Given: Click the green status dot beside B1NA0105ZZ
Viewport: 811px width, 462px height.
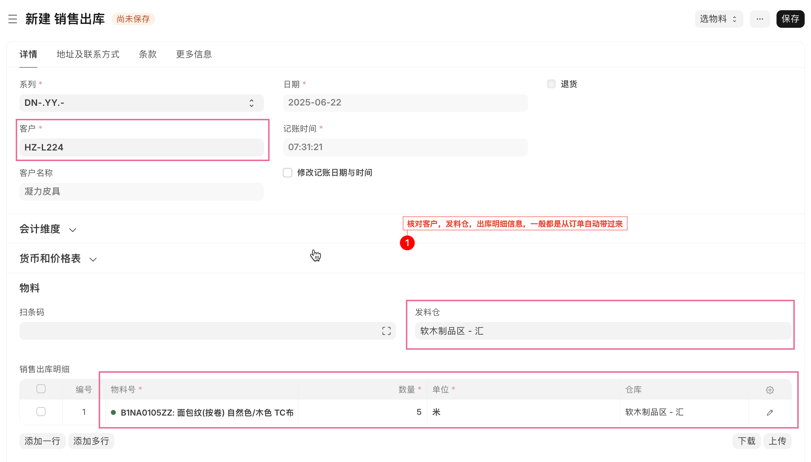Looking at the screenshot, I should [x=113, y=412].
